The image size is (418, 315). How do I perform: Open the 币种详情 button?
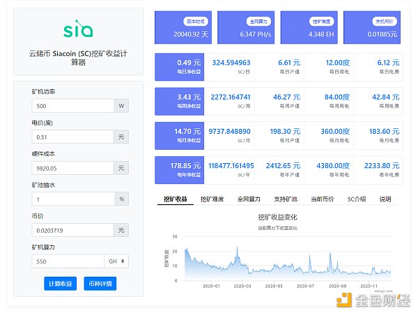(x=100, y=284)
